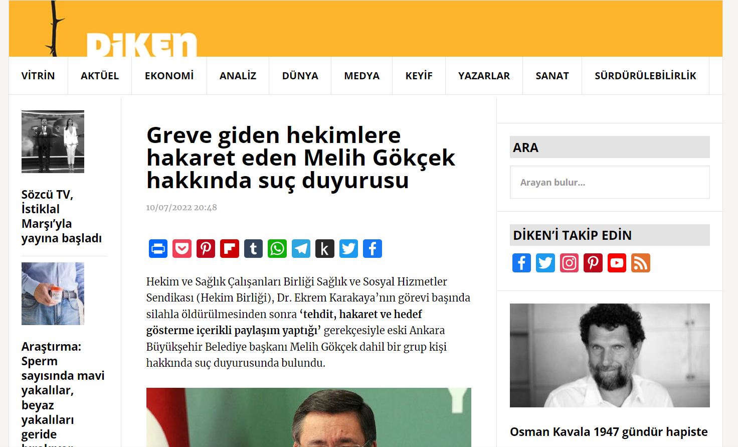Click the Diken logo in header
738x447 pixels.
click(x=141, y=45)
